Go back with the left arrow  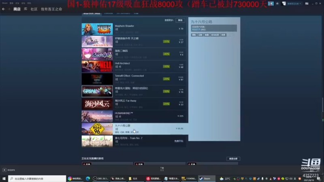(x=3, y=9)
